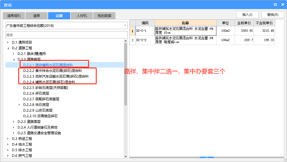Select D.2.2.3 自卸汽车运输水泥石屑(碎石)混合料
This screenshot has height=162, width=287.
tap(56, 76)
